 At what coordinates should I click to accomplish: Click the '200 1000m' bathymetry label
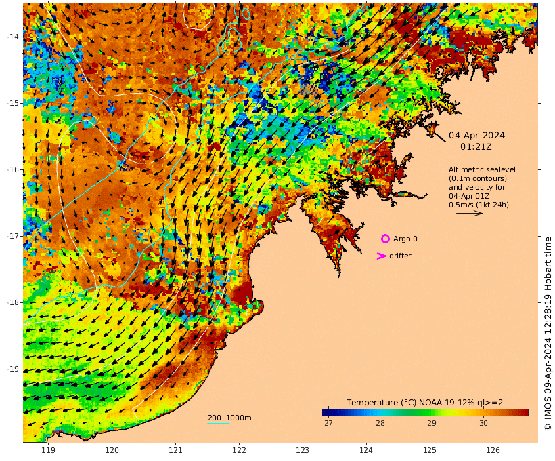click(229, 418)
